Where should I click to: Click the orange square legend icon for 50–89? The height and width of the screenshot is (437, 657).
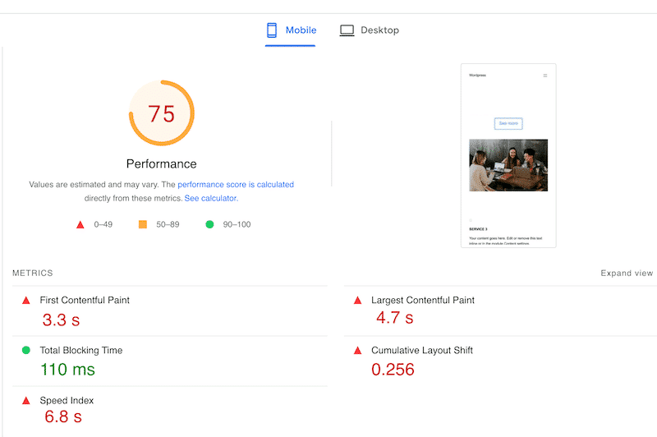coord(143,224)
